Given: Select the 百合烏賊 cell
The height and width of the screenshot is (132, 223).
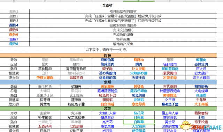Looking at the screenshot, I should [x=108, y=104].
